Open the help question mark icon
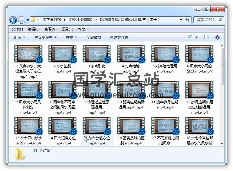This screenshot has width=233, height=171. tap(217, 37)
